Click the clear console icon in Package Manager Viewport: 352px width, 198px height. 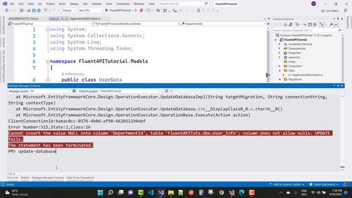point(166,91)
